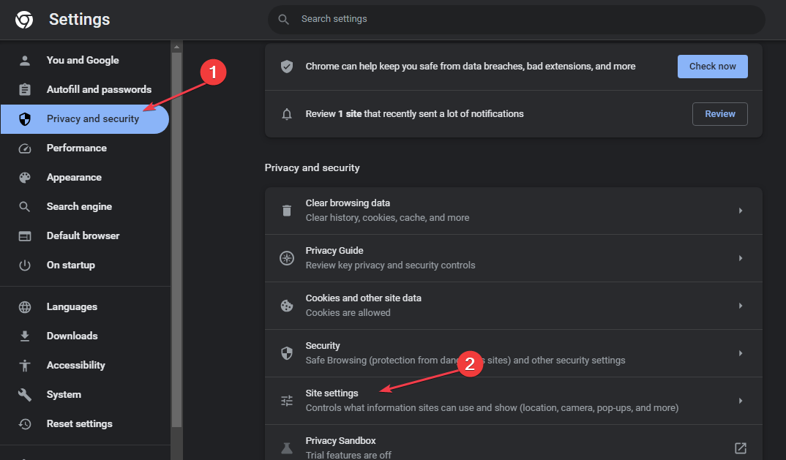Click the Performance gauge icon
This screenshot has width=786, height=460.
(x=25, y=148)
